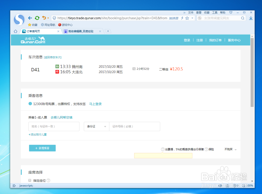Click the train number D41 text

click(x=35, y=70)
